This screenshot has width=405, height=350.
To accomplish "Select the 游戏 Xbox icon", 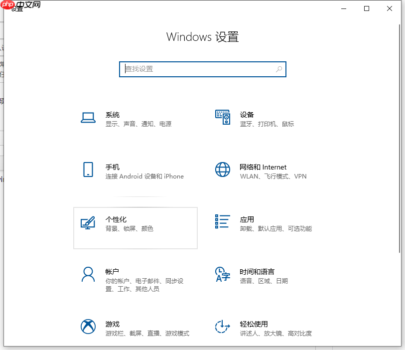I will tap(88, 327).
